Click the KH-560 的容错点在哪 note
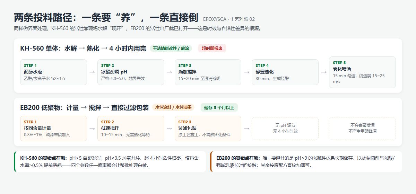The height and width of the screenshot is (194, 416). (x=110, y=161)
